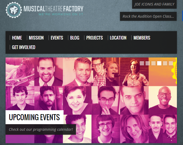Switch to the third slide indicator
Viewport: 183px width, 145px height.
[x=153, y=63]
